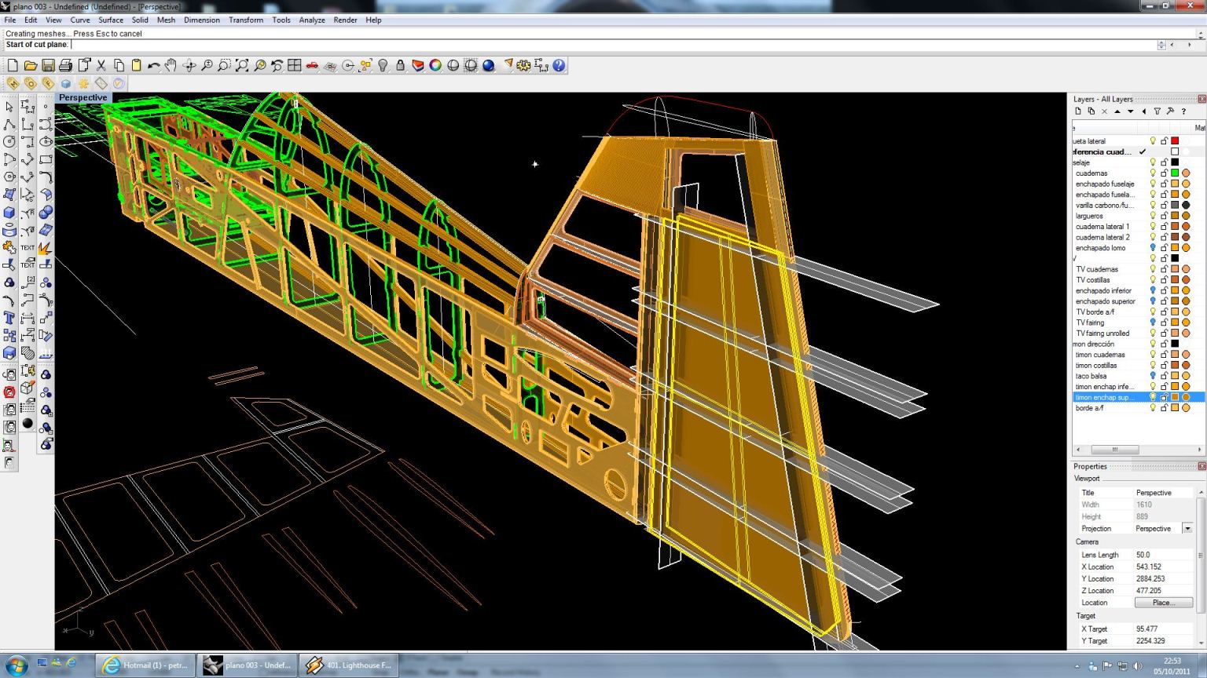Turn on the enchapado lomo layer bulb
Screen dimensions: 1207x678
point(1153,248)
